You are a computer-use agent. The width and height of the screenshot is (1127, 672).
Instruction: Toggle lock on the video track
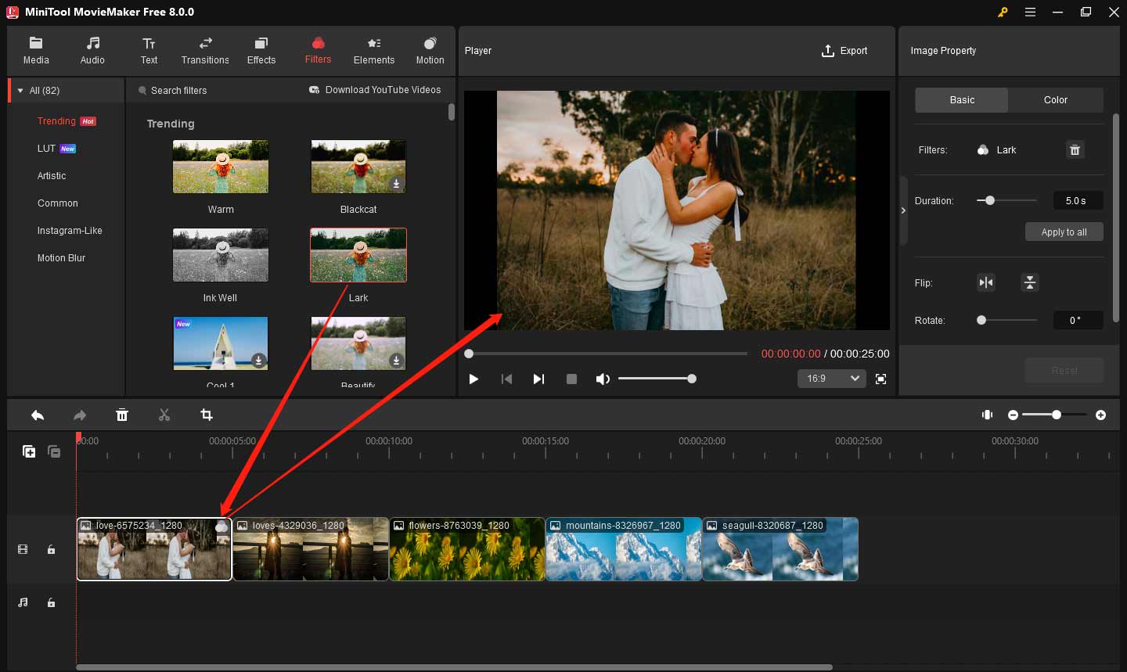[x=51, y=550]
